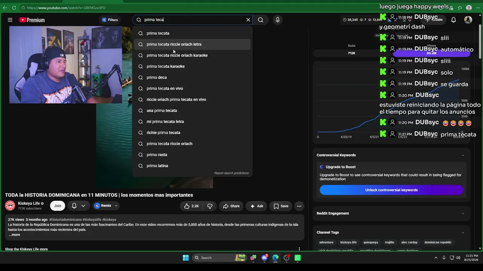The image size is (483, 271).
Task: Choose the "prima latina" suggestion
Action: tap(192, 166)
